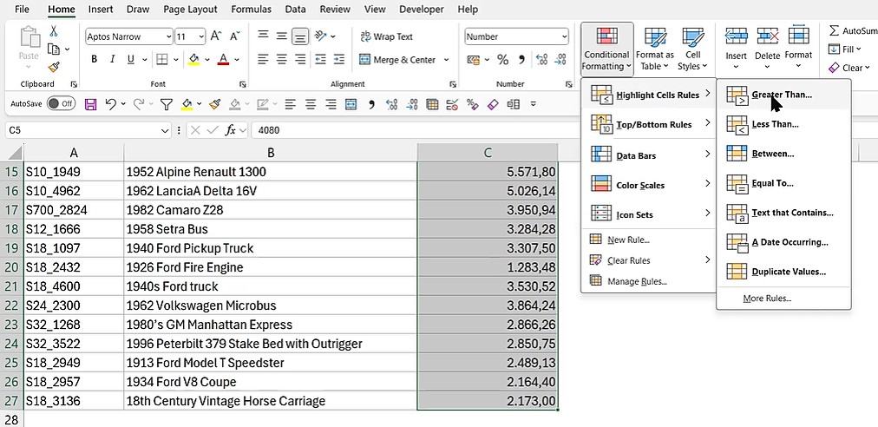Screen dimensions: 878x427
Task: Save workbook with purple floppy disk icon
Action: pyautogui.click(x=90, y=103)
